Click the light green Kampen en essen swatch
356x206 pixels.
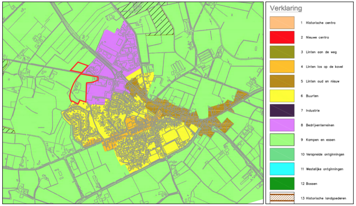(x=282, y=140)
